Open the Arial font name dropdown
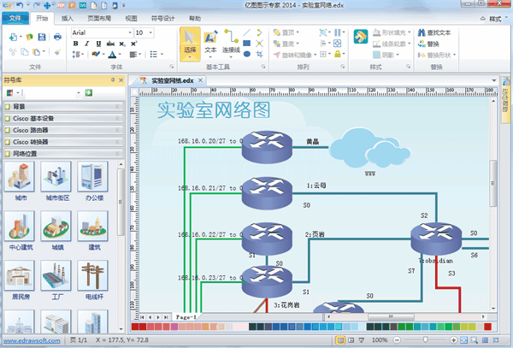Screen dimensions: 513x348 click(130, 32)
